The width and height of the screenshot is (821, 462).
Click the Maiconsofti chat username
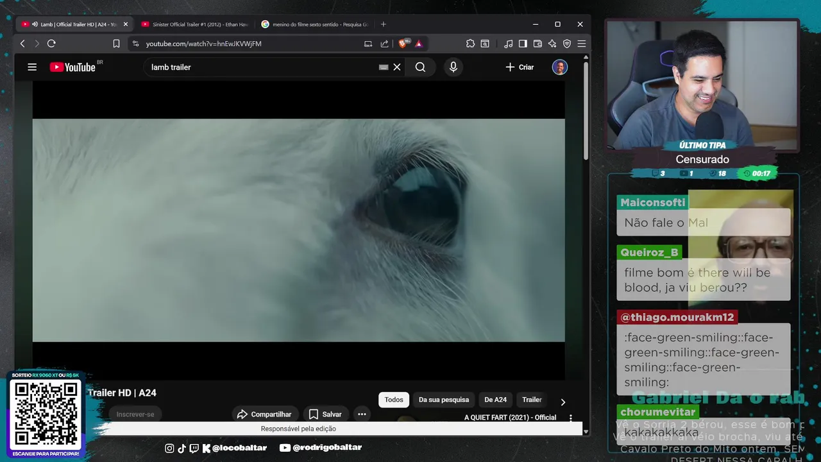[x=653, y=203]
